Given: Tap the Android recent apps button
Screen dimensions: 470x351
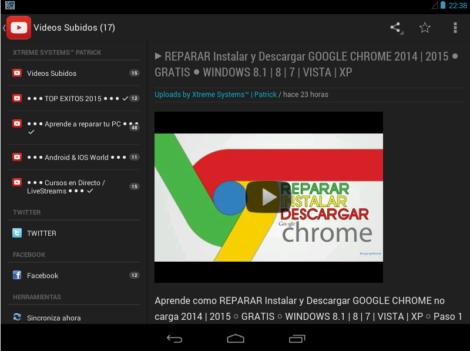Looking at the screenshot, I should (x=297, y=339).
